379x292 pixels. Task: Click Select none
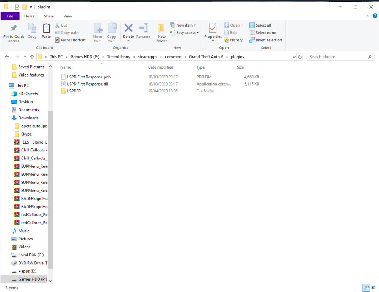(263, 33)
